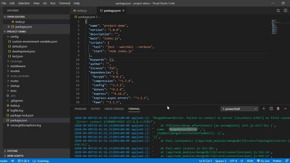Image resolution: width=290 pixels, height=163 pixels.
Task: Expand the startup folder
Action: point(15,86)
